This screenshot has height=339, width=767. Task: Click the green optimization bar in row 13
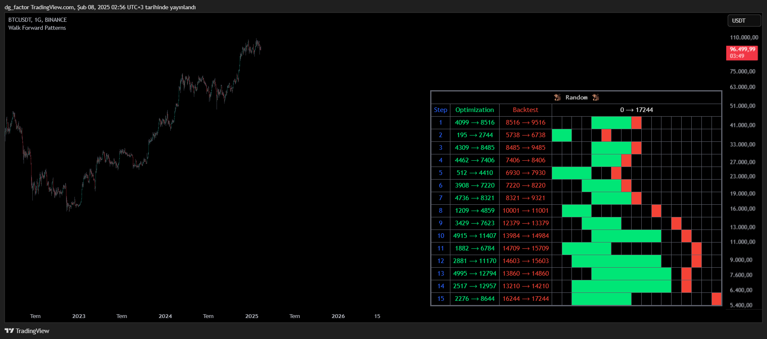[631, 274]
